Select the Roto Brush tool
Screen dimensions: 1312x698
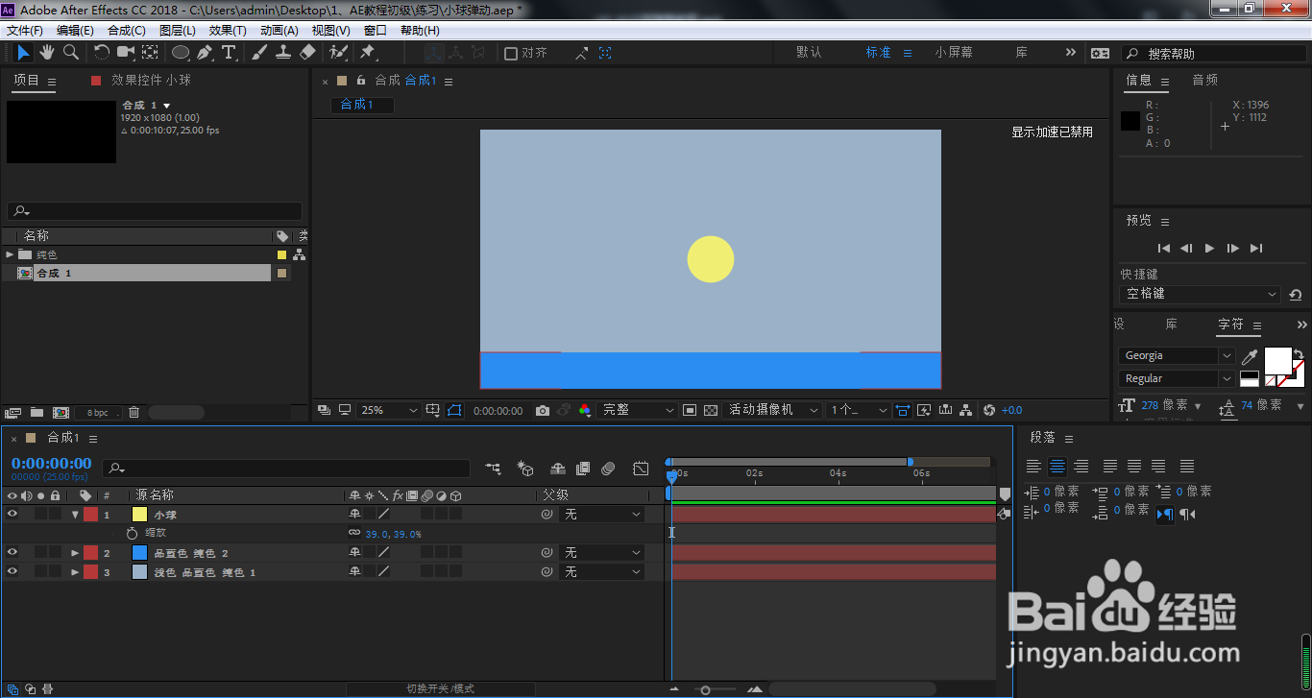338,53
